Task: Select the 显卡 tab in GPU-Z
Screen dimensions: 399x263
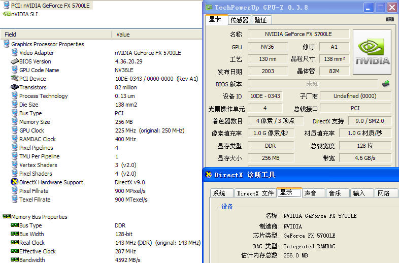Action: click(x=216, y=19)
